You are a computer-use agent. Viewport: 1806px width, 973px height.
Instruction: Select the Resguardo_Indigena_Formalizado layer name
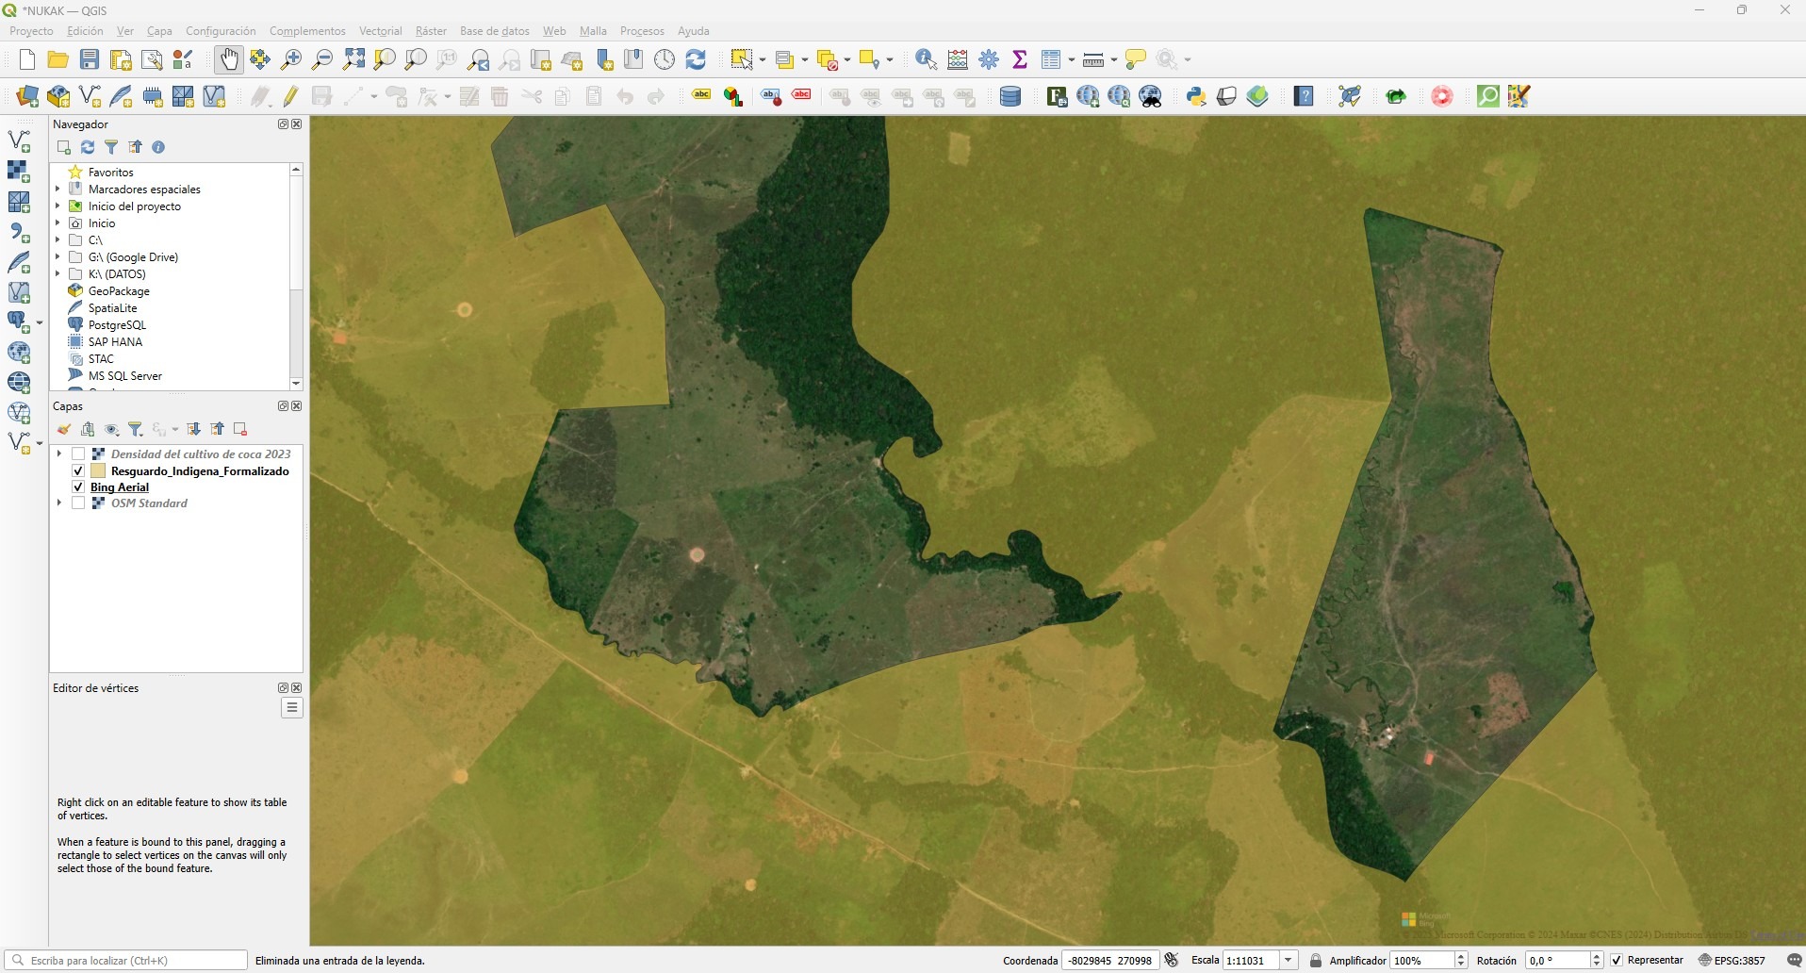pyautogui.click(x=200, y=471)
